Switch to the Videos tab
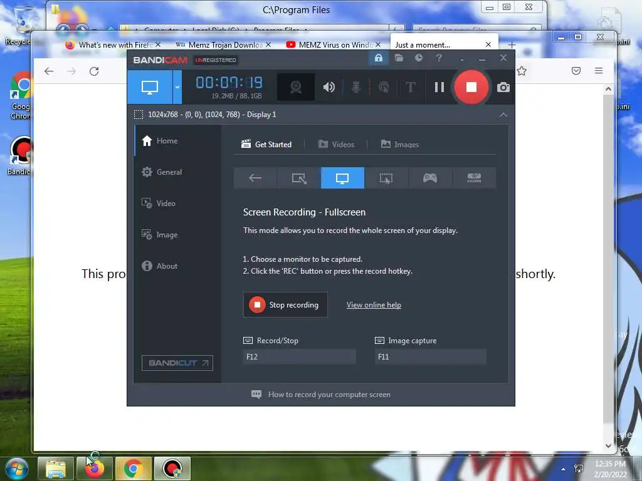 coord(336,145)
